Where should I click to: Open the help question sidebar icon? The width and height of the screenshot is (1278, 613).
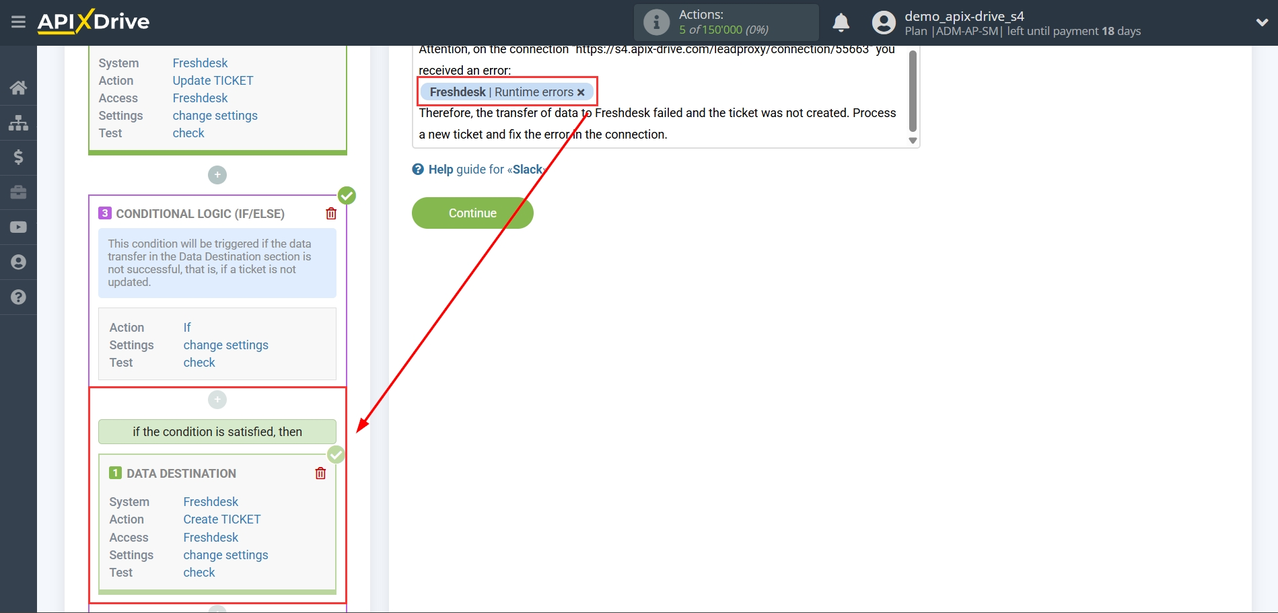coord(18,297)
